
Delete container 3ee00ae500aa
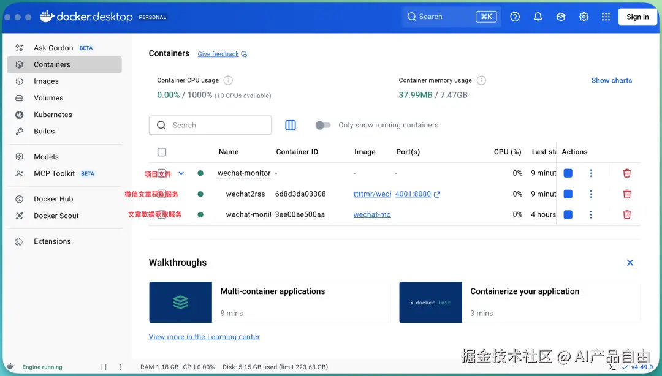coord(626,214)
